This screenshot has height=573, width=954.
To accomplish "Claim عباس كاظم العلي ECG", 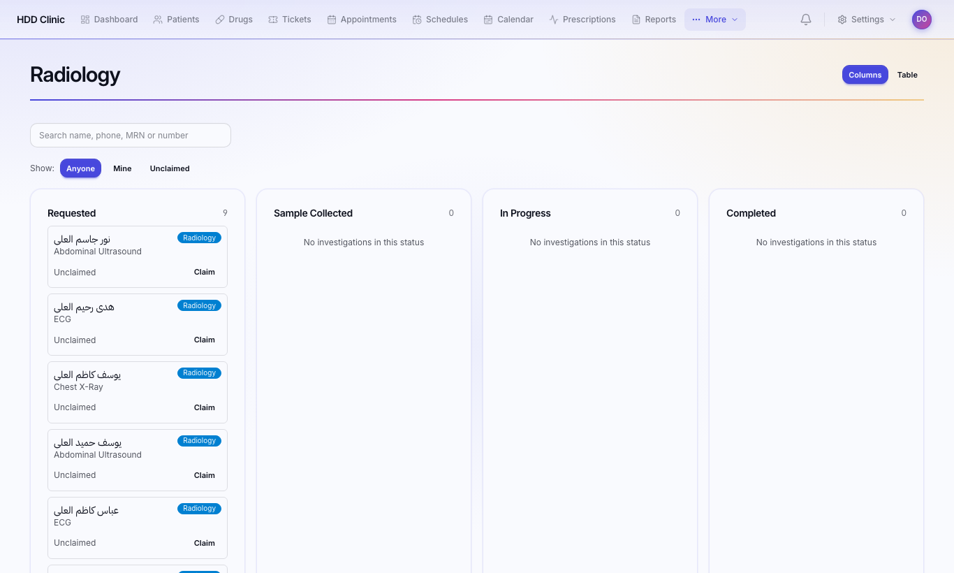I will pyautogui.click(x=205, y=544).
